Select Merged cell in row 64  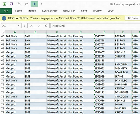click(x=15, y=52)
